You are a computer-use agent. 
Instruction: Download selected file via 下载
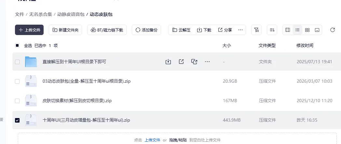point(204,30)
